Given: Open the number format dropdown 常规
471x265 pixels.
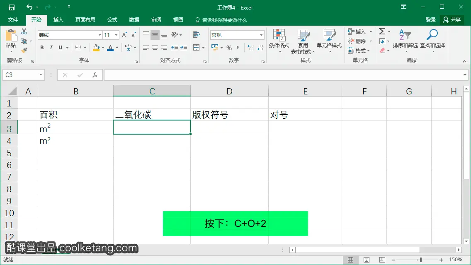Looking at the screenshot, I should (261, 35).
